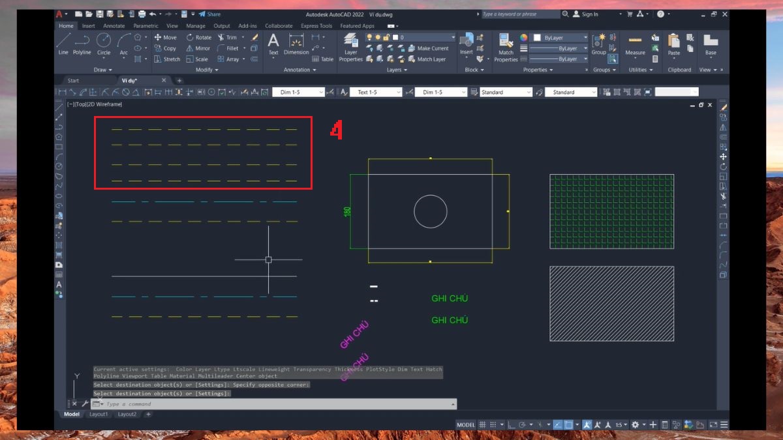Image resolution: width=783 pixels, height=440 pixels.
Task: Select the Polyline tool
Action: coord(82,44)
